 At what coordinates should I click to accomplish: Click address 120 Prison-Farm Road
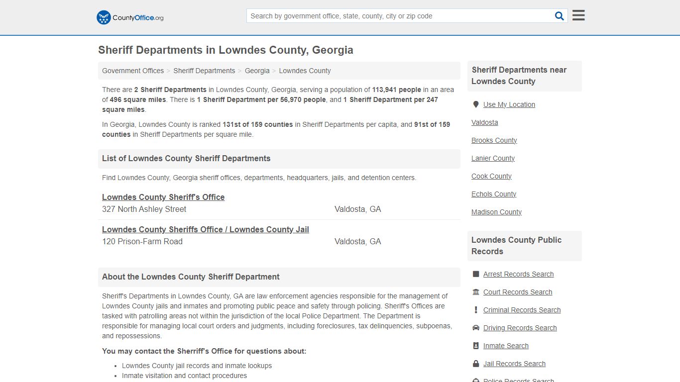point(142,242)
